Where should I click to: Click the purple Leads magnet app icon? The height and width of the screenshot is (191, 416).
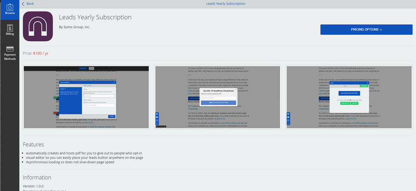coord(38,26)
